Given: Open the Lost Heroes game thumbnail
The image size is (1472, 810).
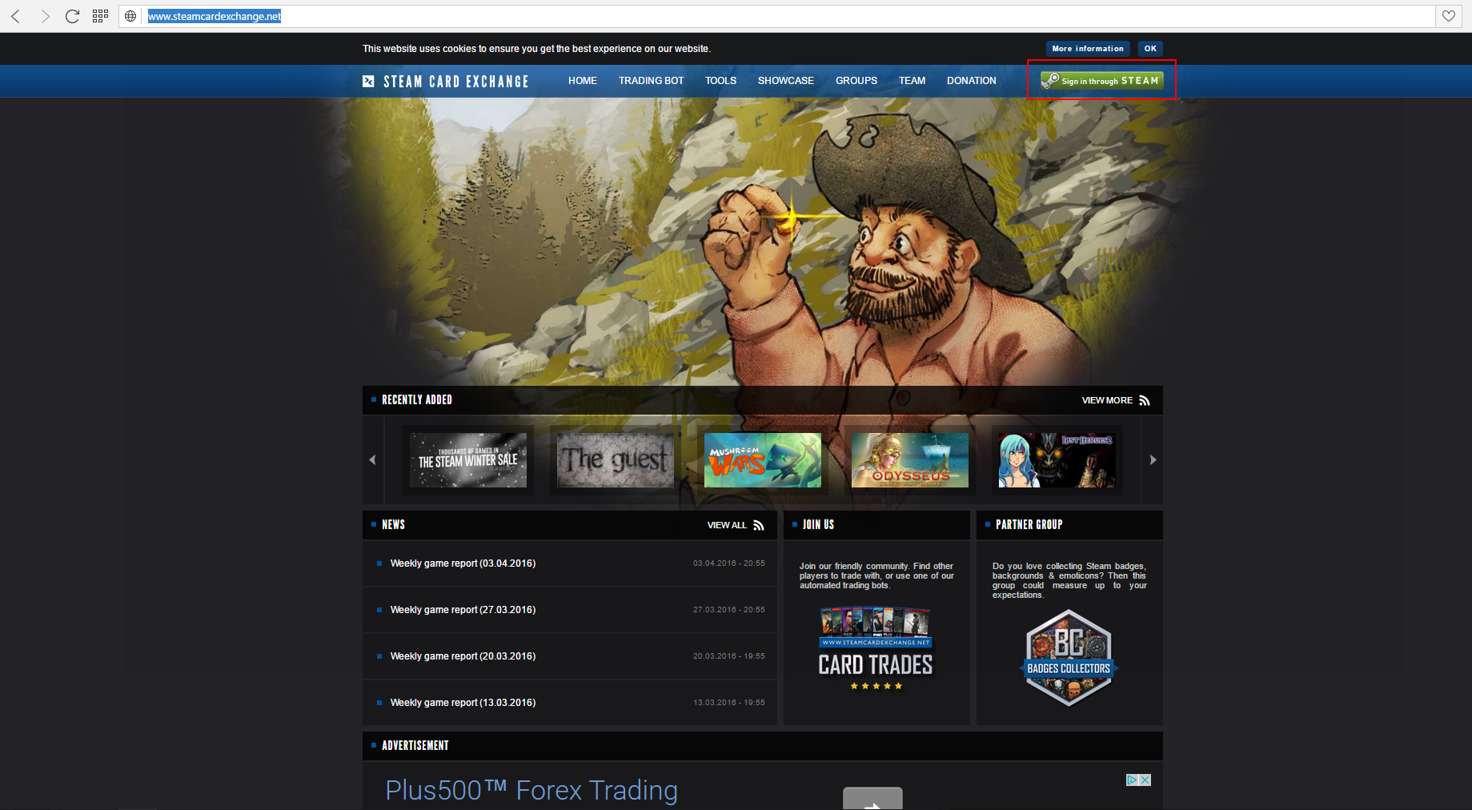Looking at the screenshot, I should pyautogui.click(x=1057, y=460).
